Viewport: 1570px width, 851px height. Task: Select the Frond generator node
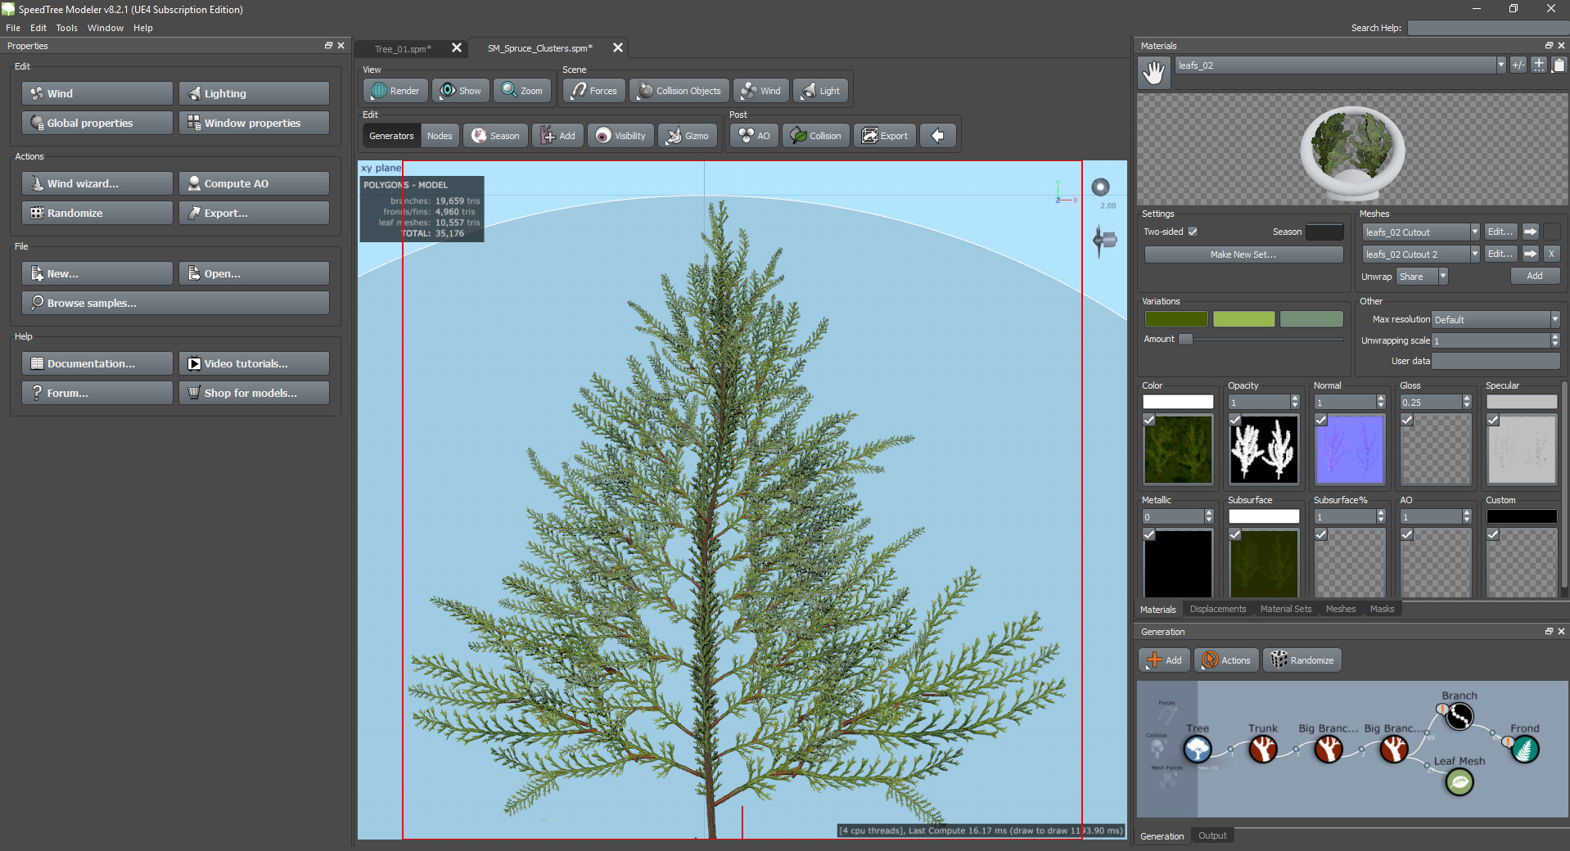[x=1524, y=749]
